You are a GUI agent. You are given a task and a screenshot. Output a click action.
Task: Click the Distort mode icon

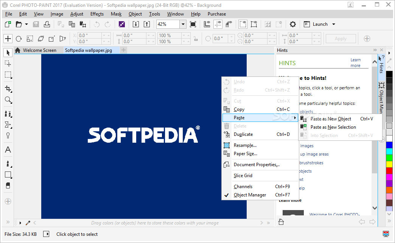[51, 39]
